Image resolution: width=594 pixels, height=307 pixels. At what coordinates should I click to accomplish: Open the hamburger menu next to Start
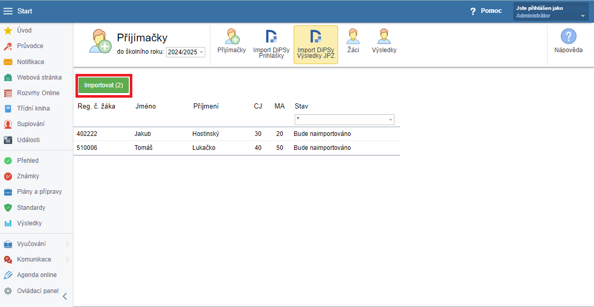tap(8, 11)
